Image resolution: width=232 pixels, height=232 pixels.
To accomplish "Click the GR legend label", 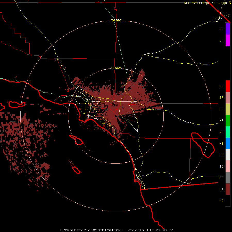I will click(221, 98).
